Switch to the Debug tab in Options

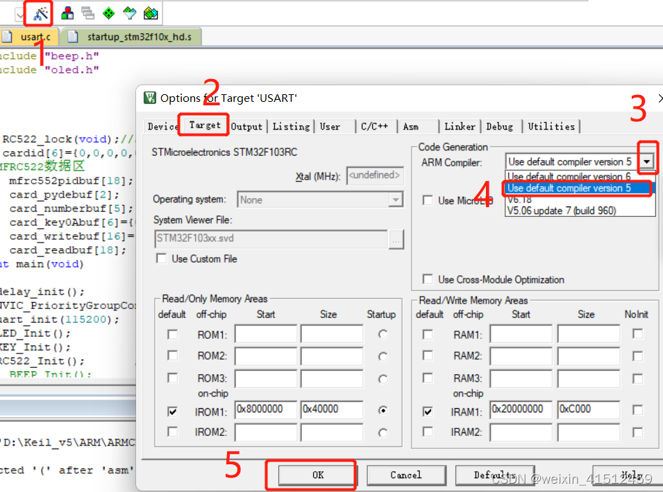(x=501, y=126)
